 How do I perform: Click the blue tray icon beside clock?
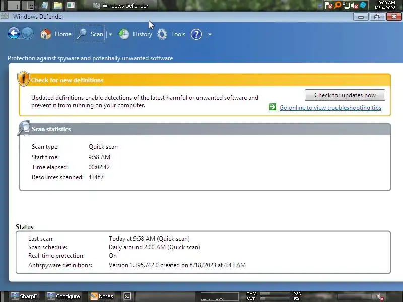363,5
